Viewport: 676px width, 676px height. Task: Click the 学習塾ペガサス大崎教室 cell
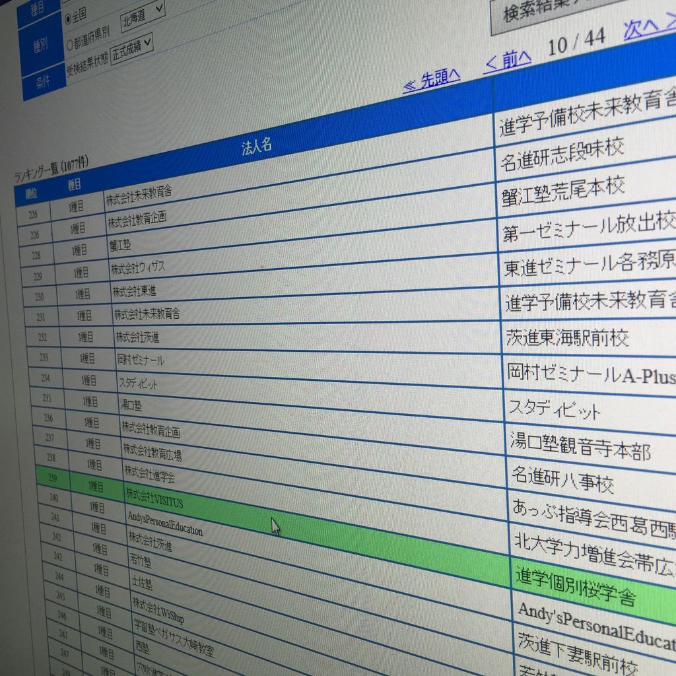tap(174, 638)
